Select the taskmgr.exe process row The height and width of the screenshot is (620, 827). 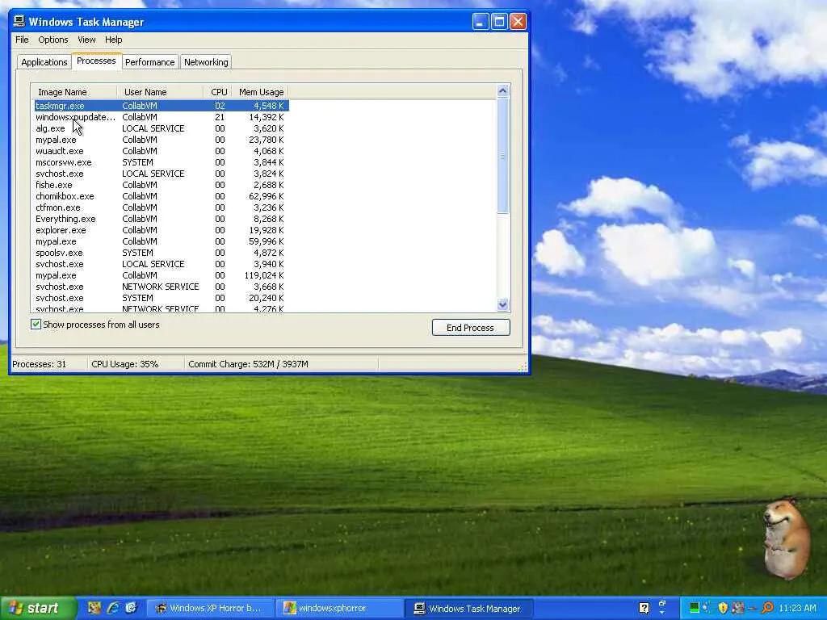pyautogui.click(x=162, y=106)
